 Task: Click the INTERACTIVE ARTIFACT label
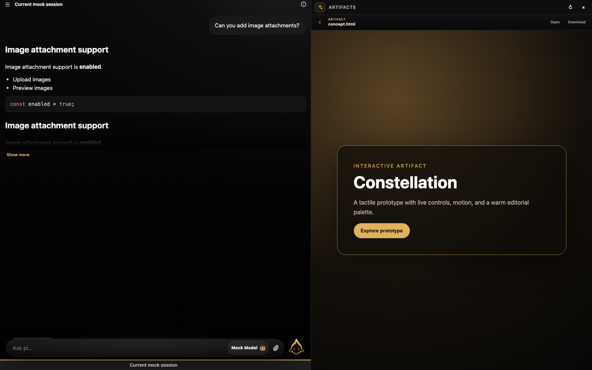click(x=390, y=166)
